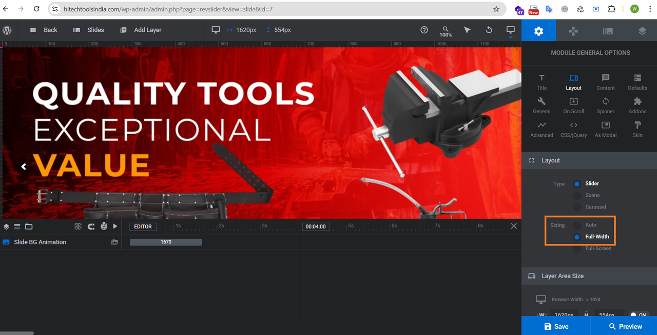The image size is (657, 335).
Task: Switch to the module General Options gear tab
Action: 538,31
